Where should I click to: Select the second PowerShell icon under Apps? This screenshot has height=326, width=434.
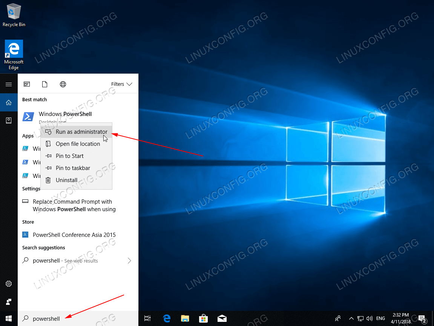25,162
